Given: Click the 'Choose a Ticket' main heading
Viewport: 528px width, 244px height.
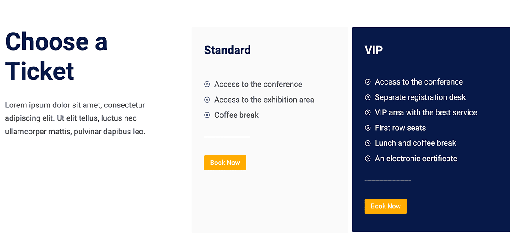Looking at the screenshot, I should pyautogui.click(x=56, y=56).
